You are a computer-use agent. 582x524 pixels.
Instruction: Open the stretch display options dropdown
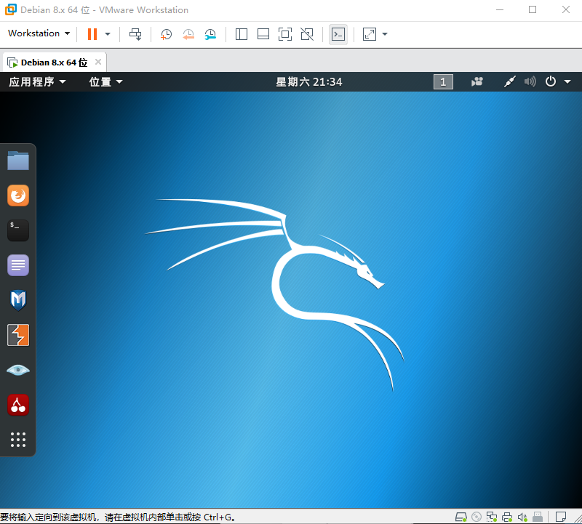point(385,34)
